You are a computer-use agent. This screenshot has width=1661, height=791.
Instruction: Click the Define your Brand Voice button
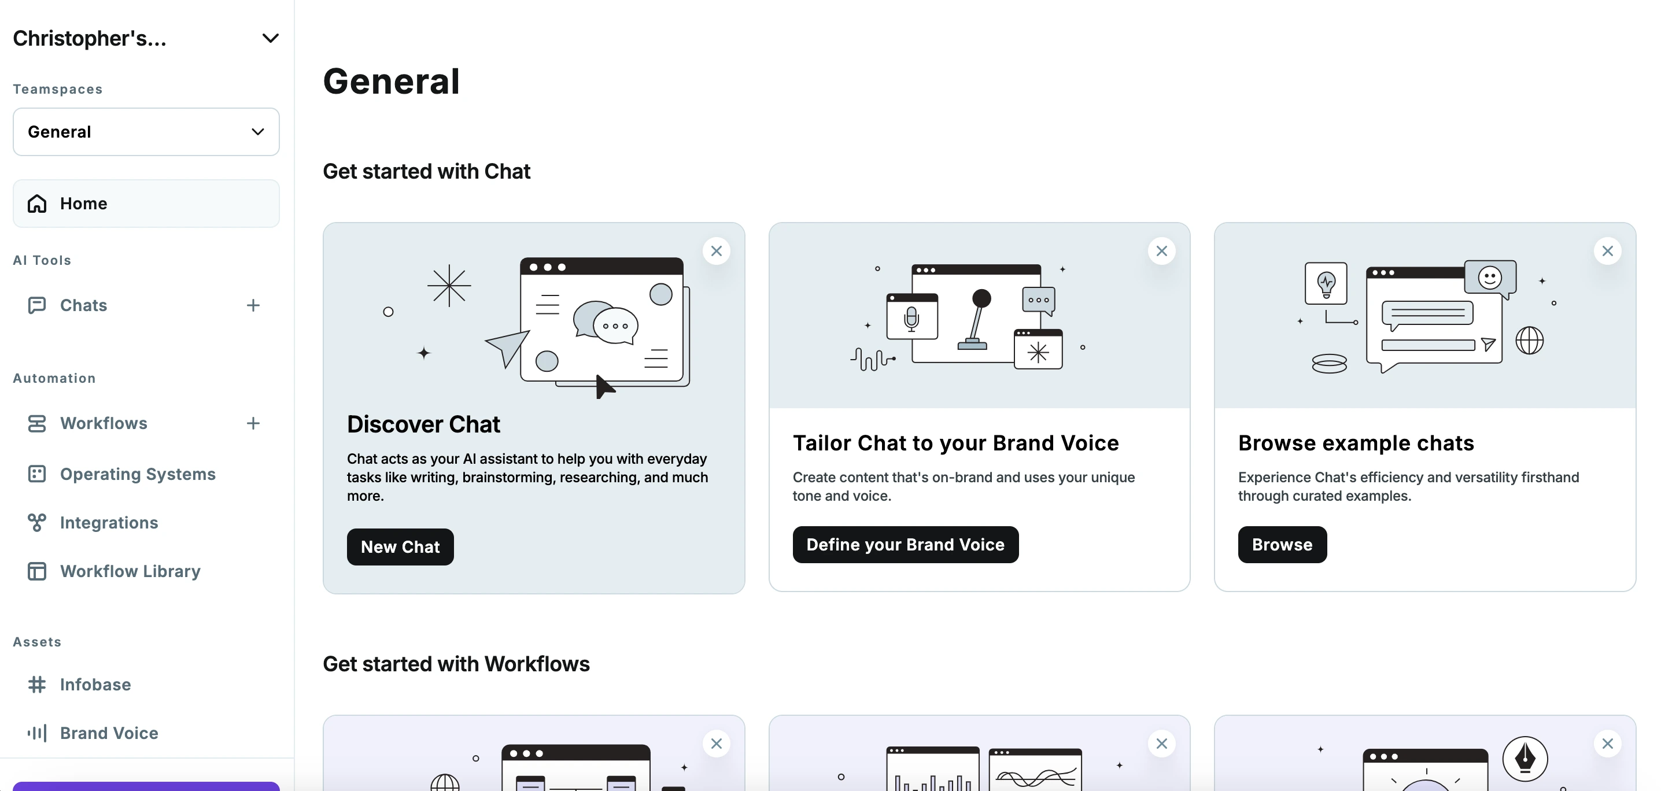[x=905, y=544]
